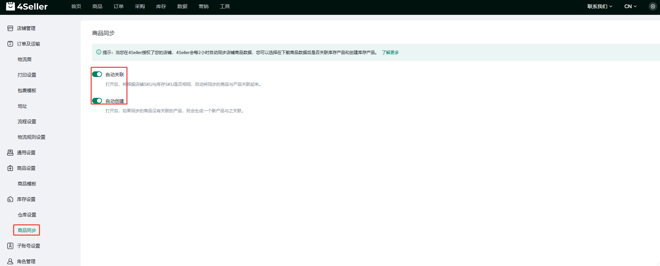
Task: Open the settings gear icon in top bar
Action: click(653, 6)
